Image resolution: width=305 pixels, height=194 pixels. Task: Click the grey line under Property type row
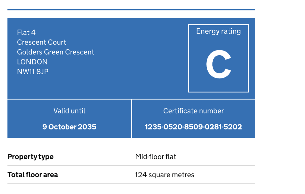131,166
